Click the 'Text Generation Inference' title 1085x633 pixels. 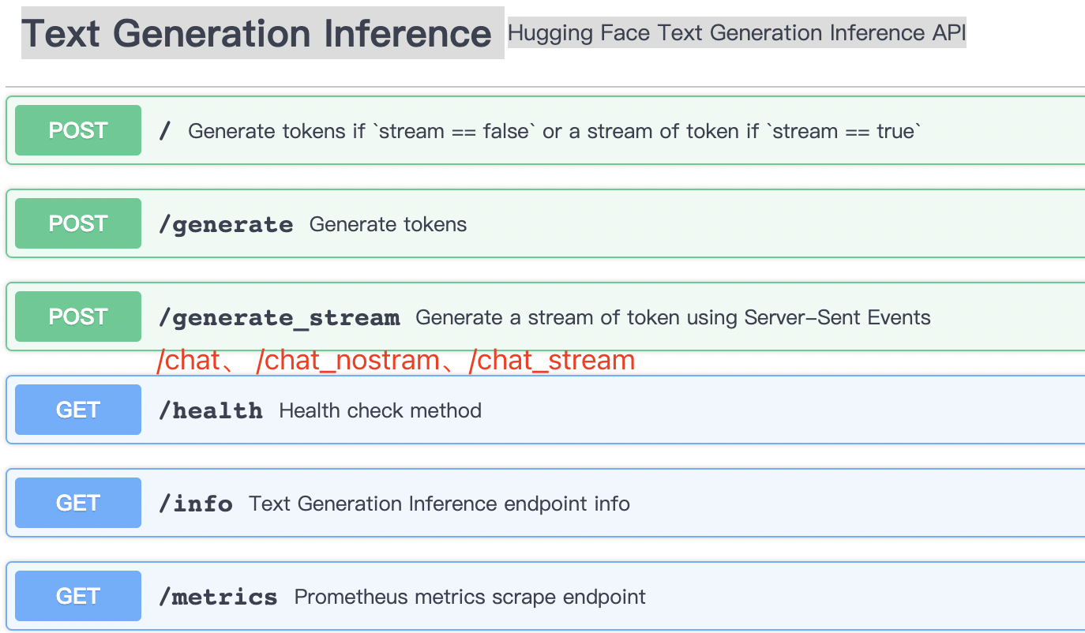(257, 33)
